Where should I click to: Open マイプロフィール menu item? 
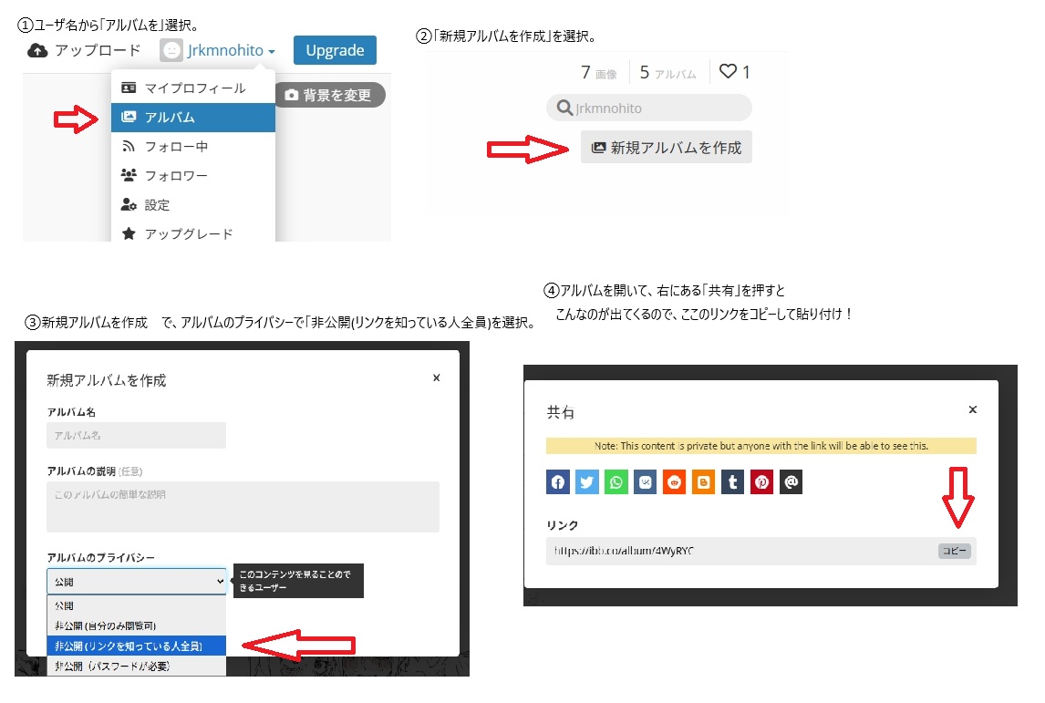(193, 88)
